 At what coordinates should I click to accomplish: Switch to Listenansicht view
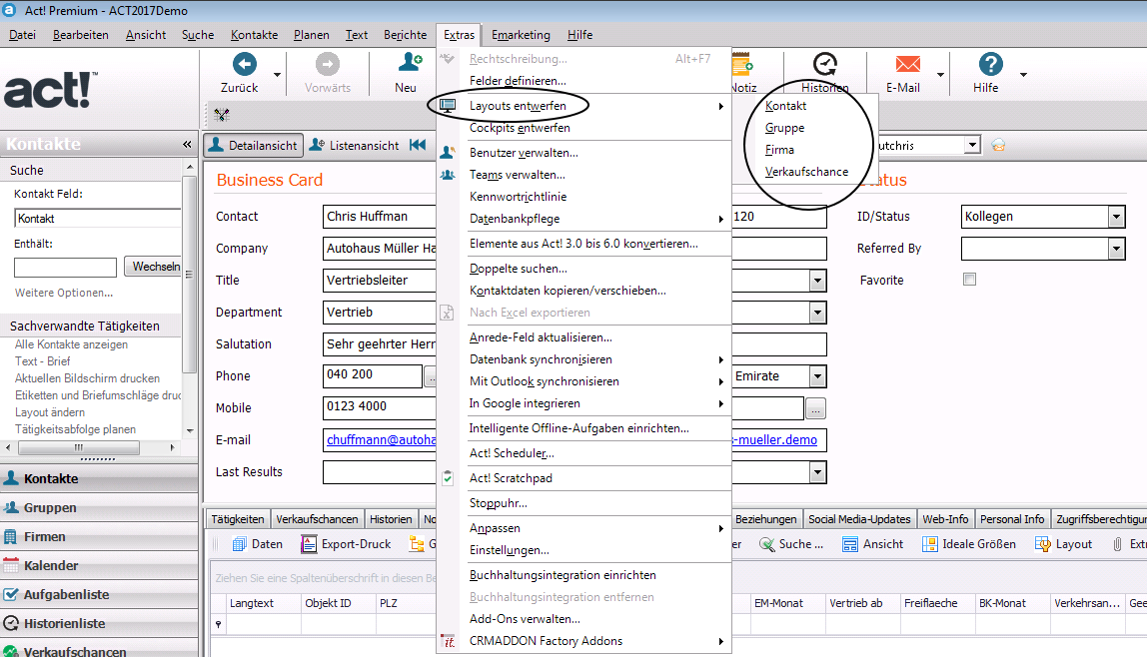click(x=355, y=145)
